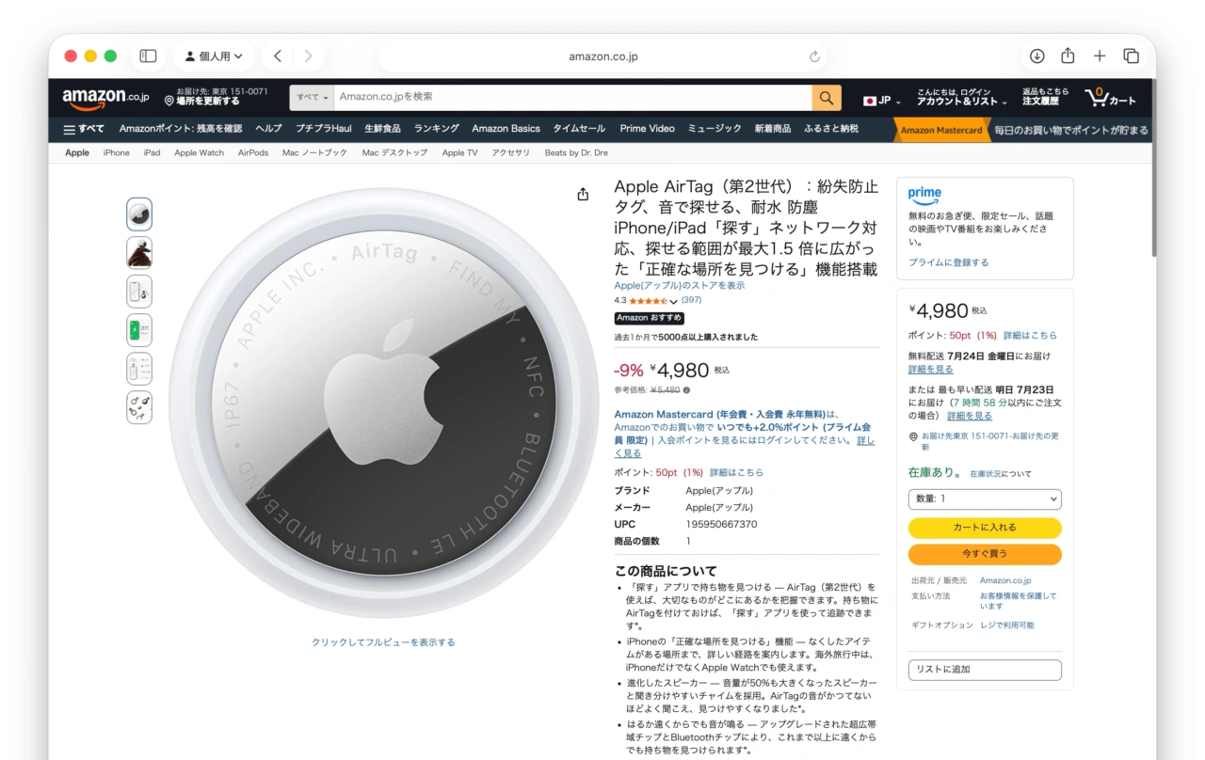Click the Amazon Mastercard banner
The height and width of the screenshot is (760, 1205).
(x=1021, y=130)
